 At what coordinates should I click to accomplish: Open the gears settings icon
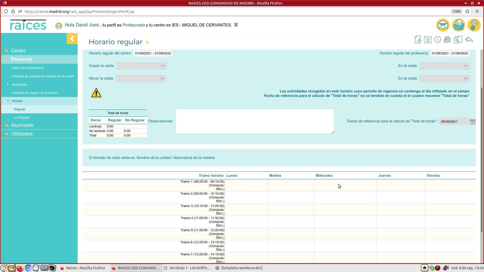(x=474, y=25)
